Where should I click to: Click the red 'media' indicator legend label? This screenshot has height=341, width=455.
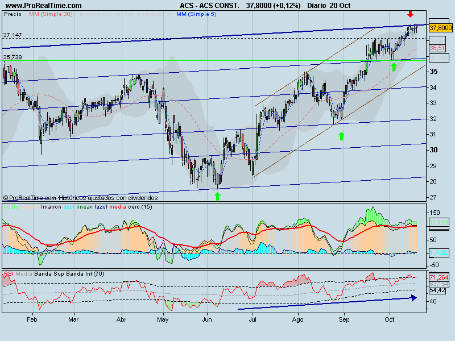click(x=118, y=207)
